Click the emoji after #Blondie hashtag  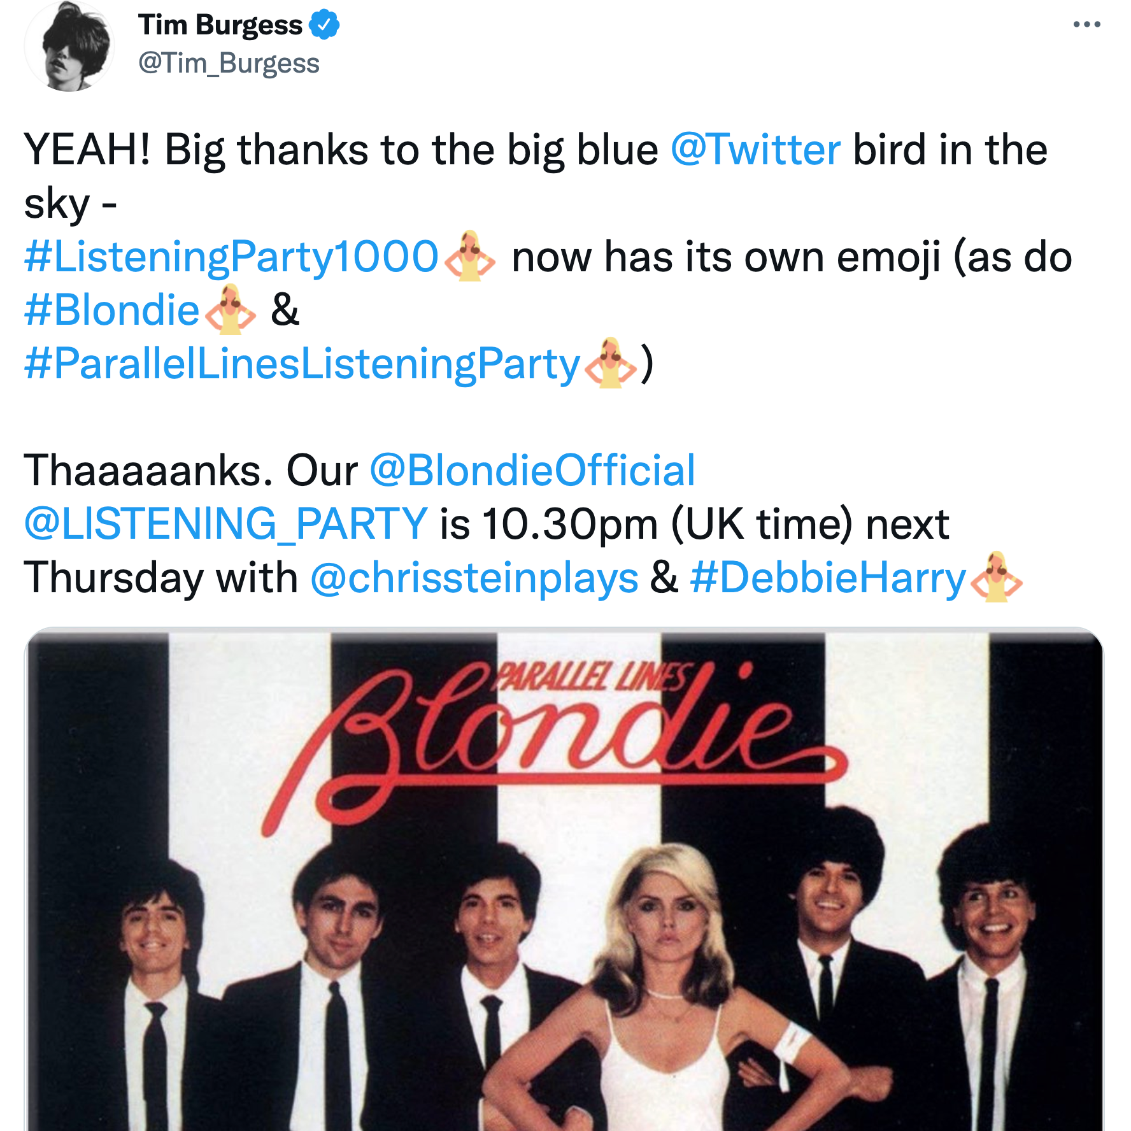click(230, 310)
